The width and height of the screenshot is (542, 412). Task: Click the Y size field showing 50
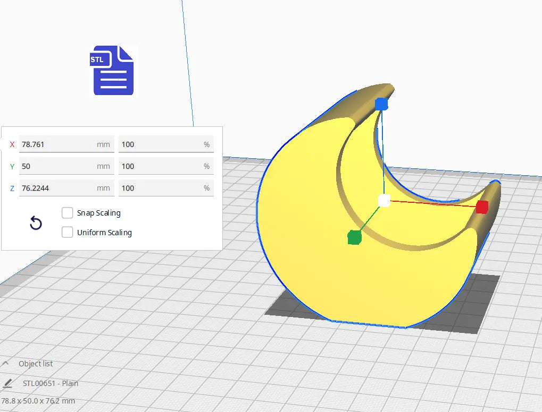pos(56,166)
